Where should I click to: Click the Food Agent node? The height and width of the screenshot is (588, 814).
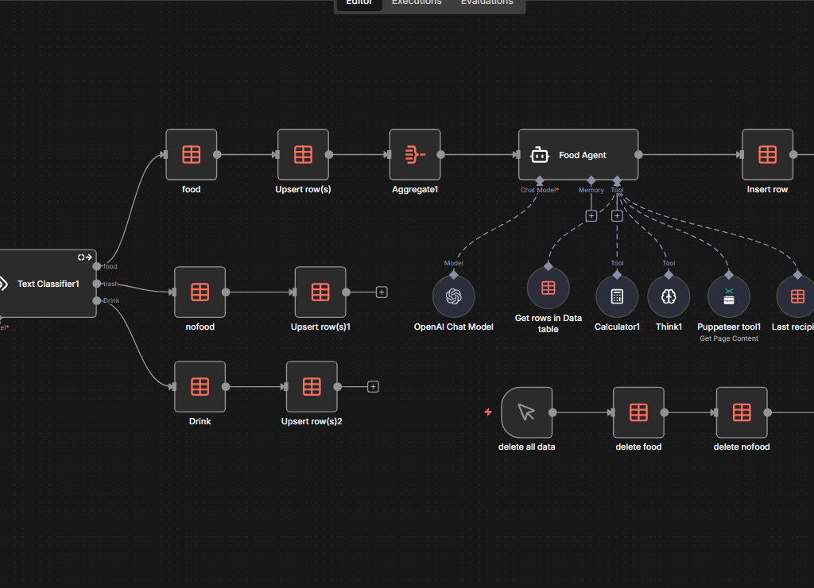(578, 155)
